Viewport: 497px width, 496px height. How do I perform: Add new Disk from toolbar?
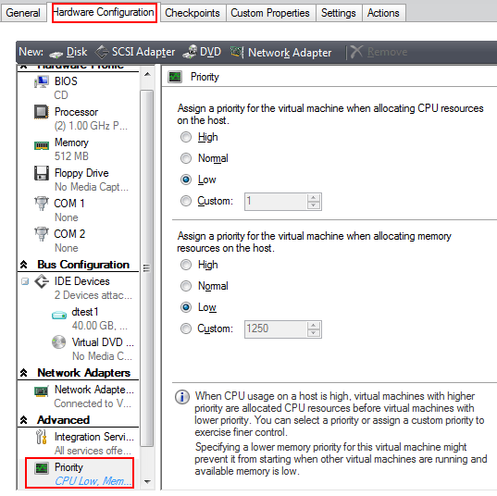68,52
